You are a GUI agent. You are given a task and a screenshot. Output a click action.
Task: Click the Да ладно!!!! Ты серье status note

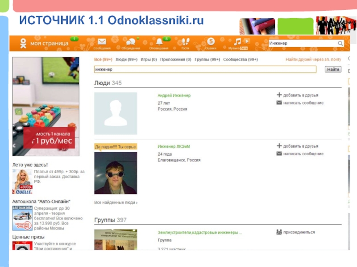(x=116, y=147)
